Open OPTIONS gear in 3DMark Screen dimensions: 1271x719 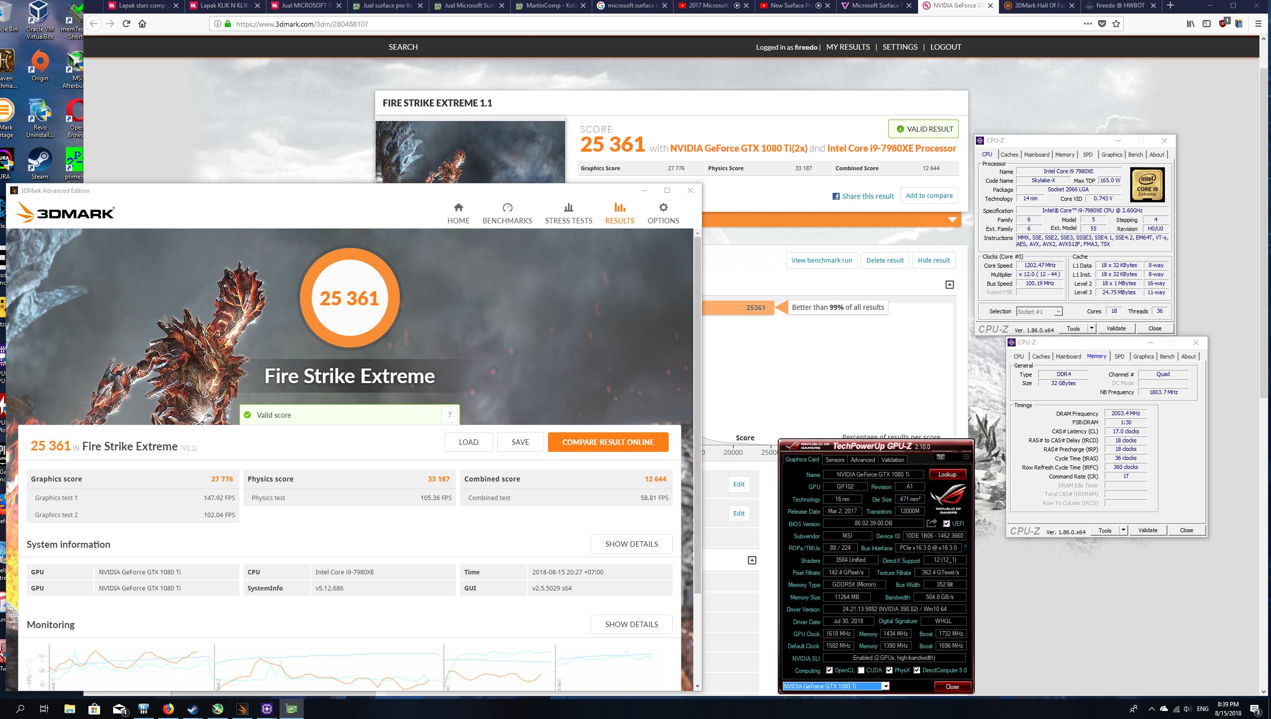[663, 213]
